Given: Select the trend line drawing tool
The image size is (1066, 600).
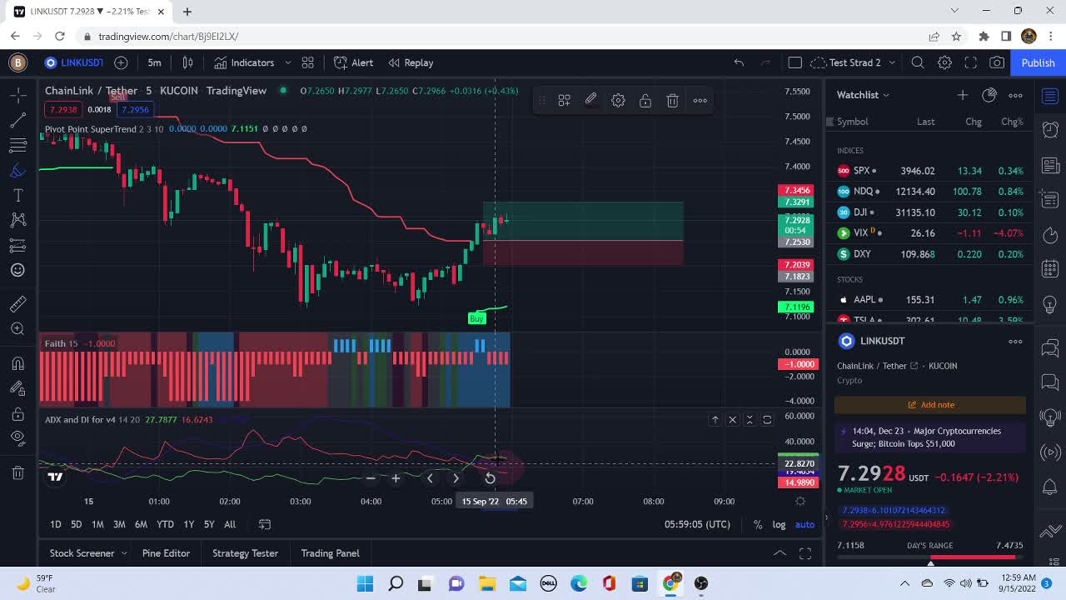Looking at the screenshot, I should (17, 121).
